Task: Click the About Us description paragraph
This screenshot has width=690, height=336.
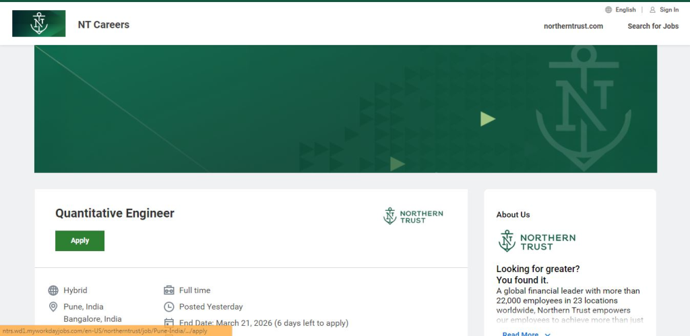Action: pyautogui.click(x=569, y=306)
